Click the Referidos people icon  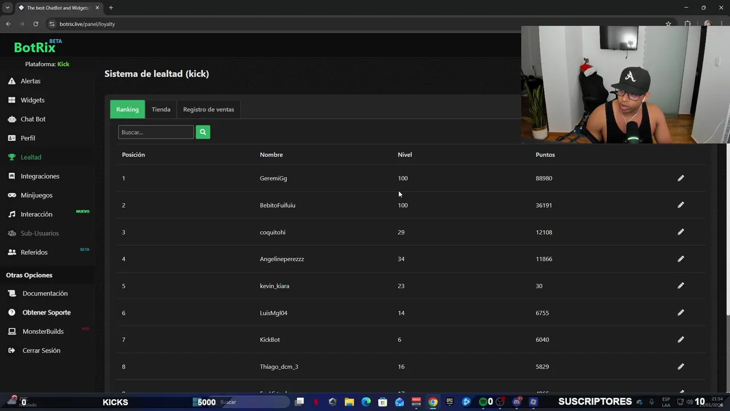click(x=11, y=252)
